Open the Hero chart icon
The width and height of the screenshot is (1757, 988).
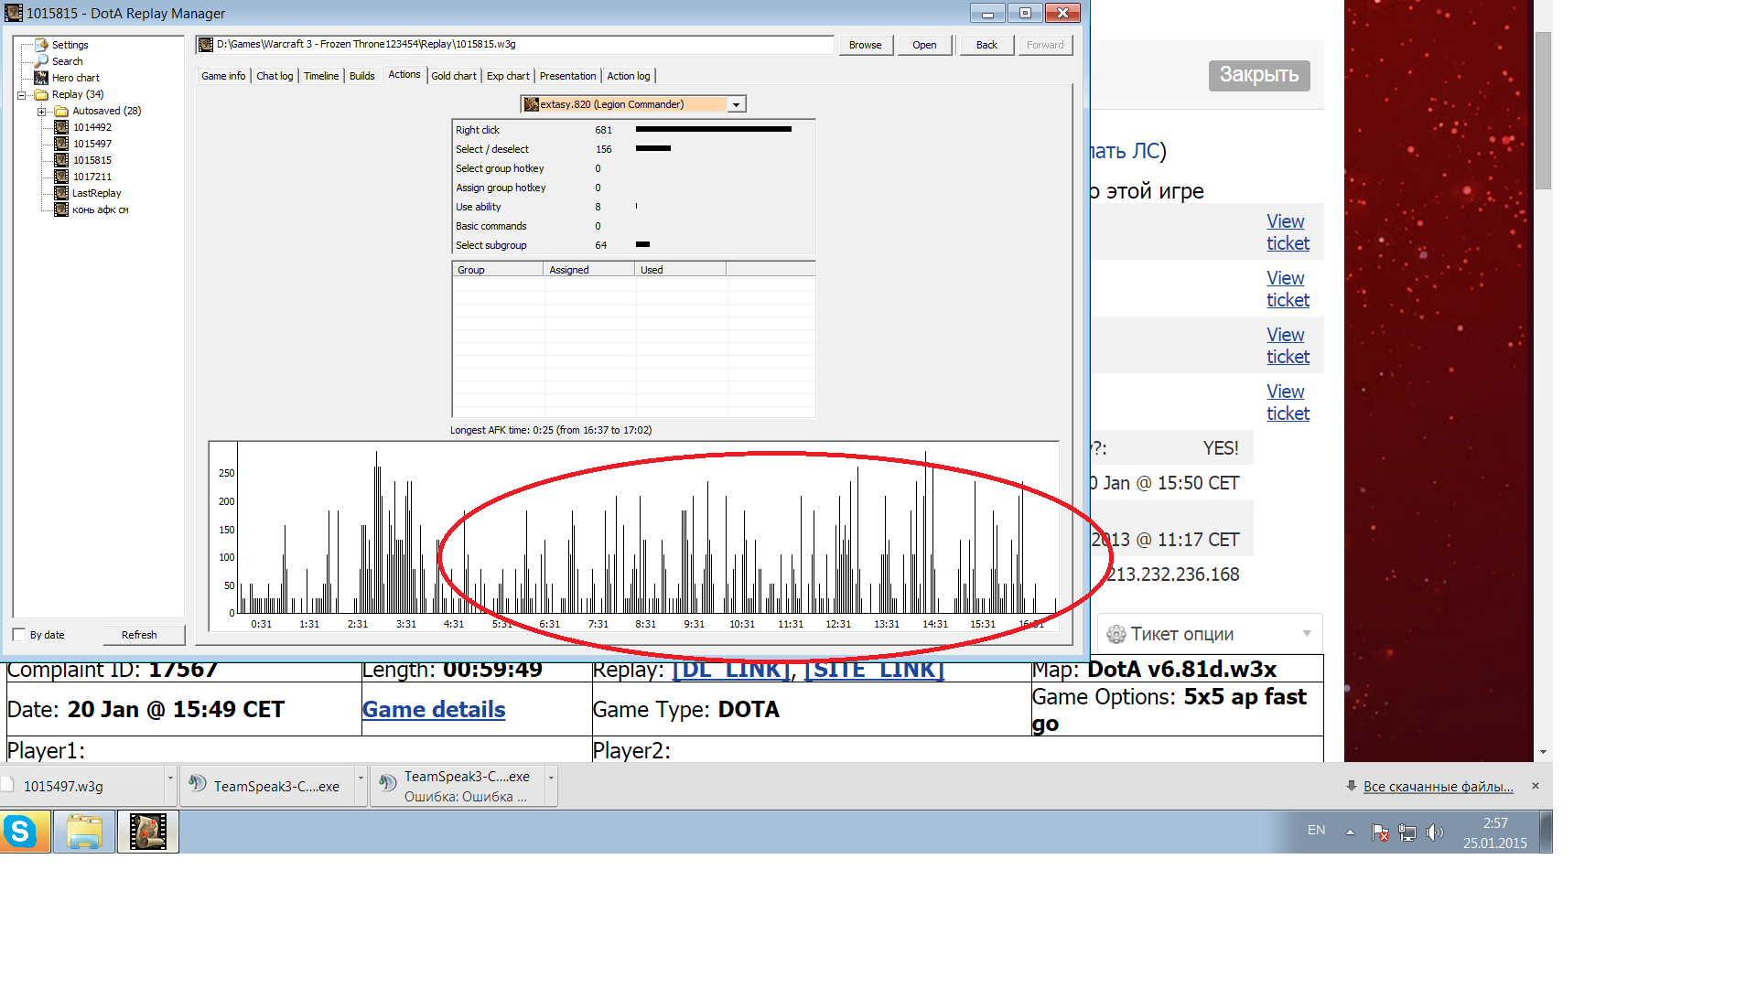coord(41,78)
